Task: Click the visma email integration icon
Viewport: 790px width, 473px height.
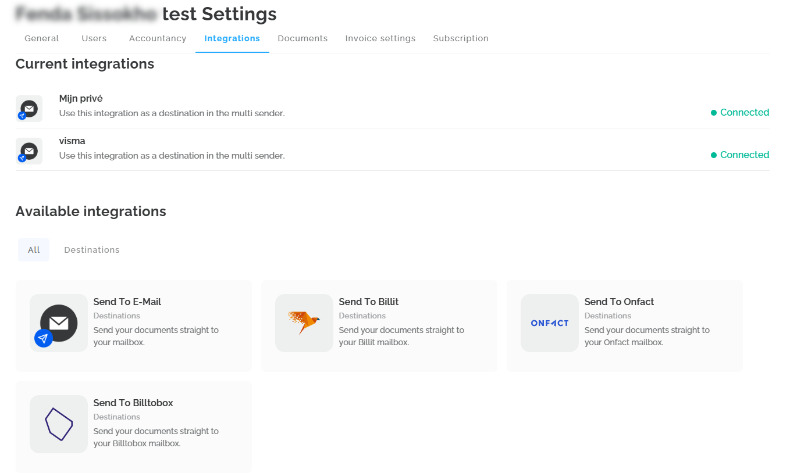Action: pos(29,151)
